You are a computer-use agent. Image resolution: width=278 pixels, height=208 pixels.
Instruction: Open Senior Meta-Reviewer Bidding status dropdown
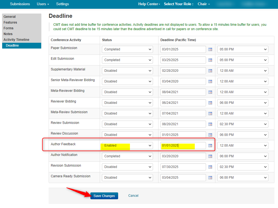(127, 81)
